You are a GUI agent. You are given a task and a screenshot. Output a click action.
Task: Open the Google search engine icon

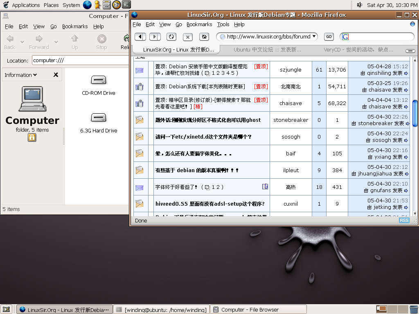345,36
